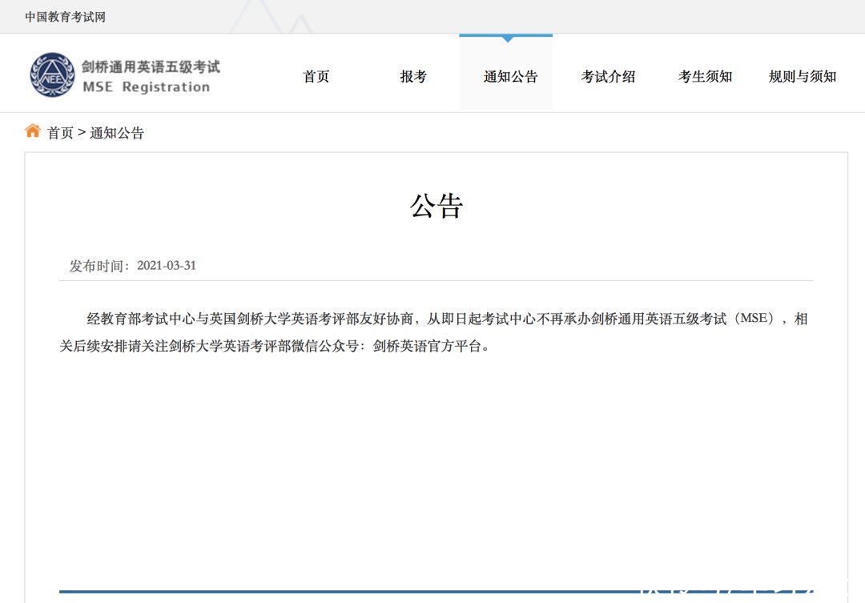Open the 考生须知 section
This screenshot has height=603, width=865.
[706, 76]
